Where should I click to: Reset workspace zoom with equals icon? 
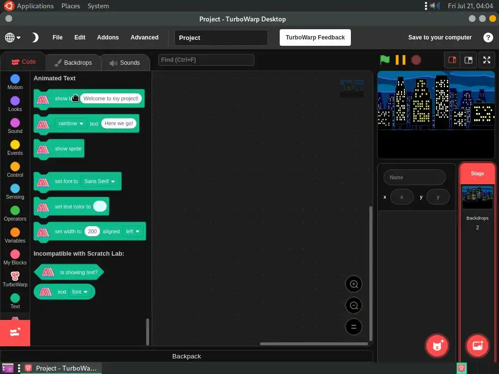(x=354, y=327)
